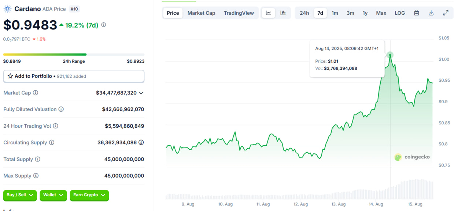Switch to line chart view icon

click(x=268, y=13)
